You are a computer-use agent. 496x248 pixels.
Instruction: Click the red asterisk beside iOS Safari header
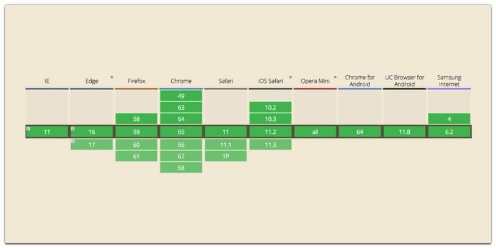[x=290, y=77]
